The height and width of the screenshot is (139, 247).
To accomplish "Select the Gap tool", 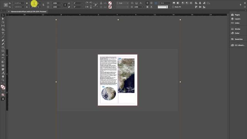I will point(3,26).
